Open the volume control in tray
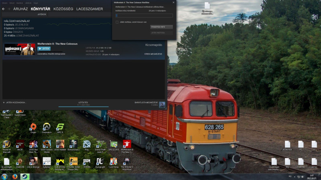Viewport: 321px width, 180px height. point(303,177)
